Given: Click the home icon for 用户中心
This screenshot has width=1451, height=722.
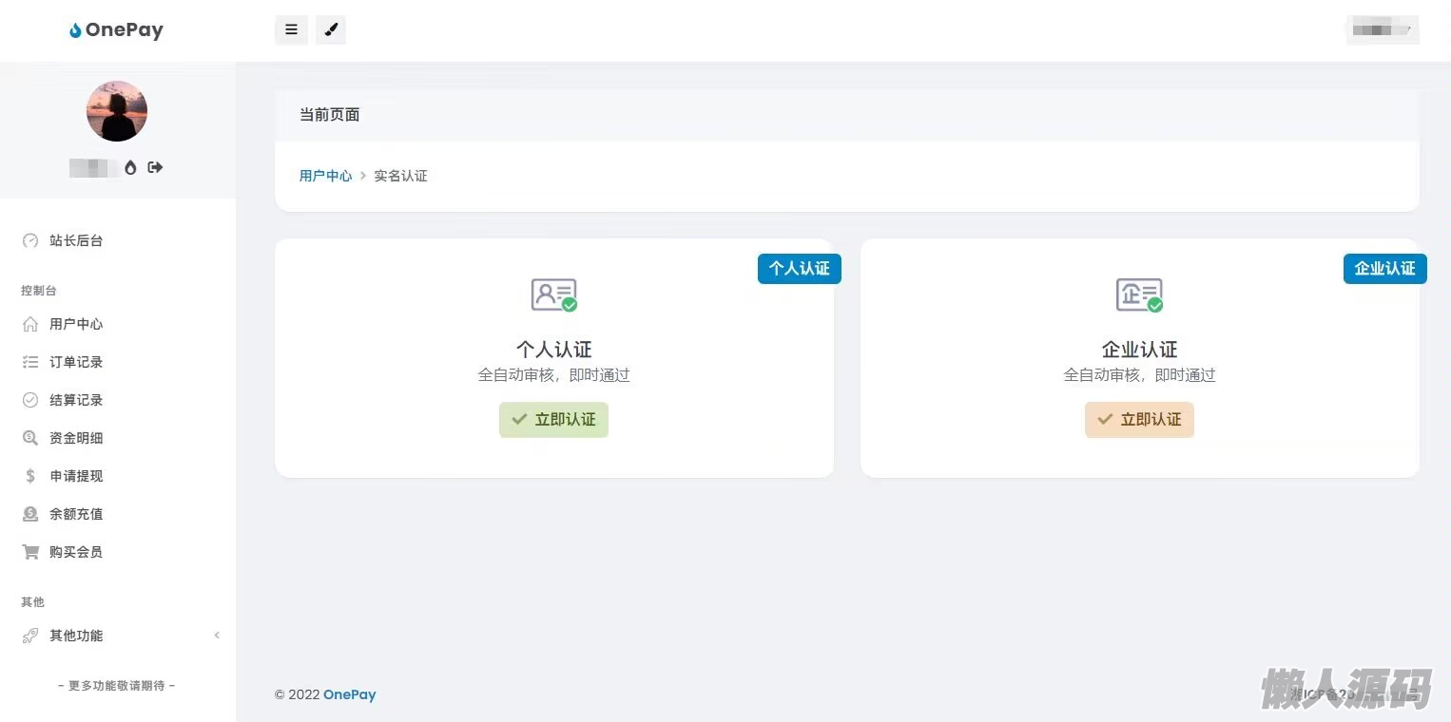Looking at the screenshot, I should point(30,324).
